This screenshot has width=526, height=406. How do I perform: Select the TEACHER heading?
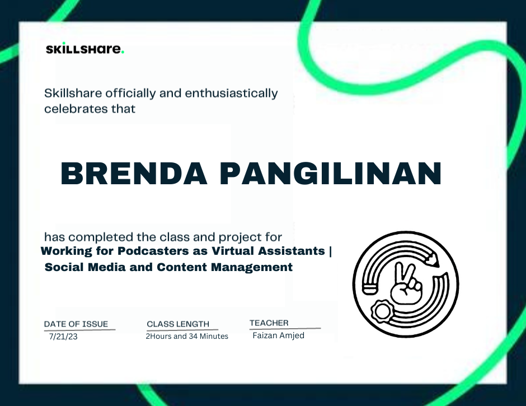(x=268, y=323)
